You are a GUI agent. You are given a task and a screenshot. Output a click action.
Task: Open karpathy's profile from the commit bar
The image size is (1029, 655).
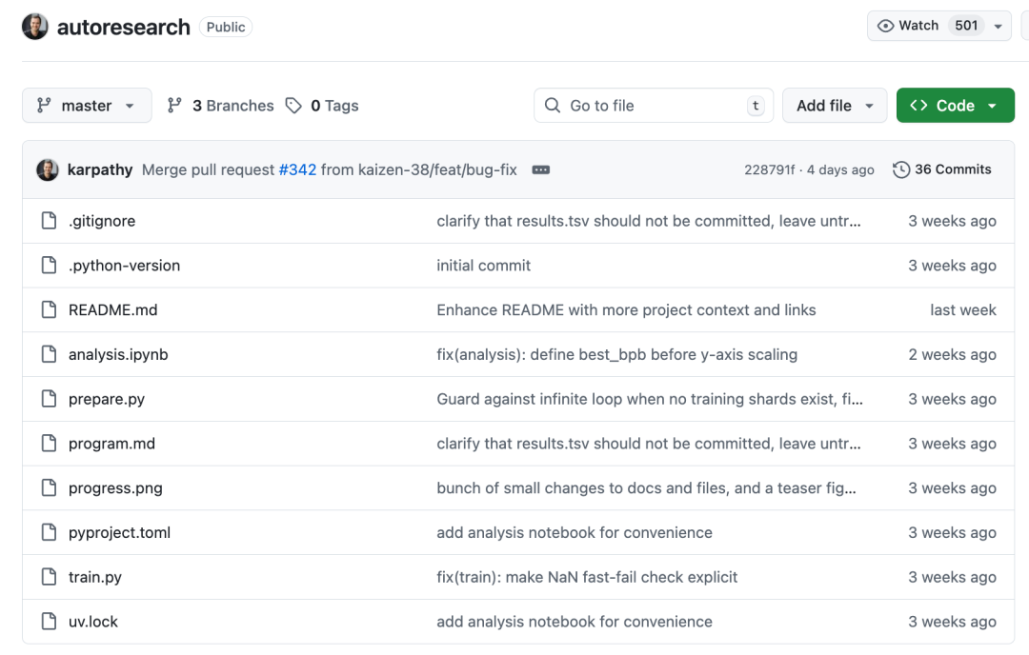(x=100, y=169)
